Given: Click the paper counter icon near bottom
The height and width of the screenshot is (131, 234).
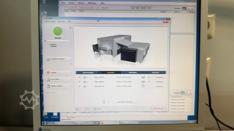Looking at the screenshot, I should [104, 102].
